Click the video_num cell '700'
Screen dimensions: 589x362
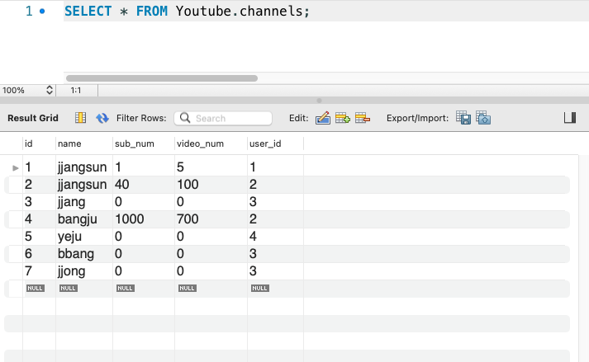(188, 219)
